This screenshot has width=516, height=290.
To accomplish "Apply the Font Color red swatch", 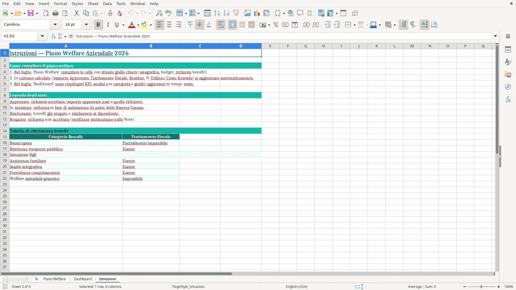I will click(x=132, y=25).
